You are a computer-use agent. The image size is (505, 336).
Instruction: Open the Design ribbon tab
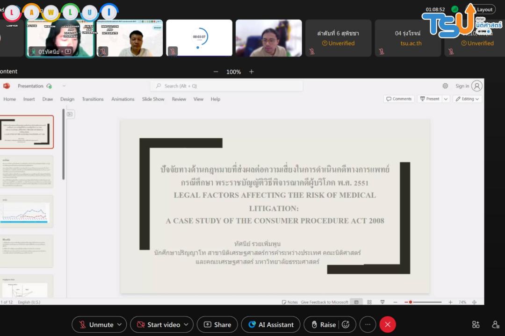[x=67, y=99]
